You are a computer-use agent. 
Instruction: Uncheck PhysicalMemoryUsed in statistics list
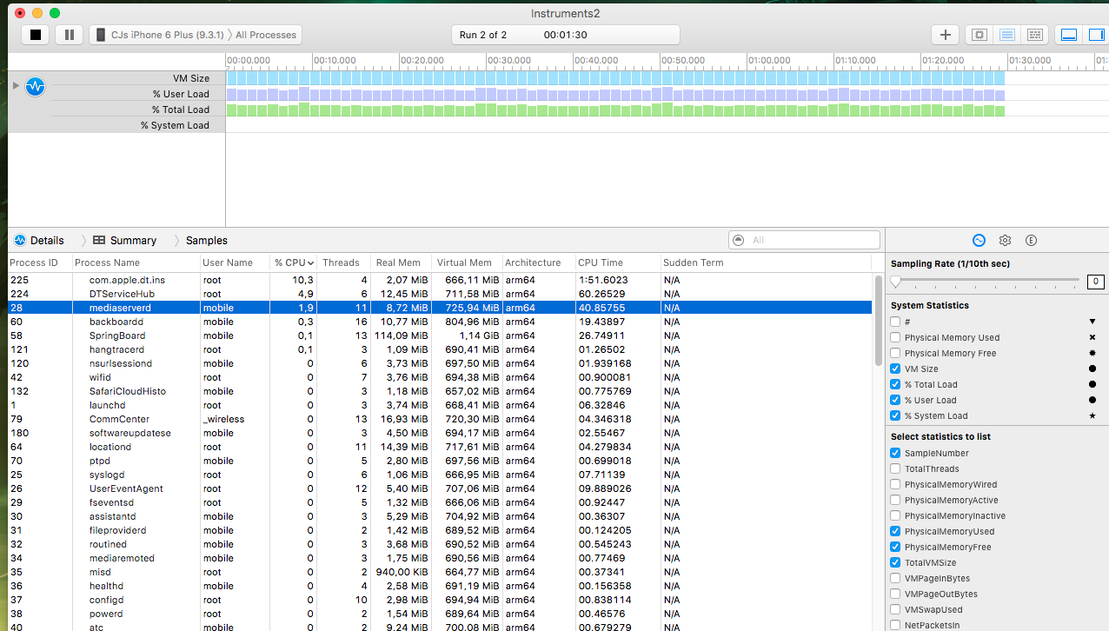[895, 531]
